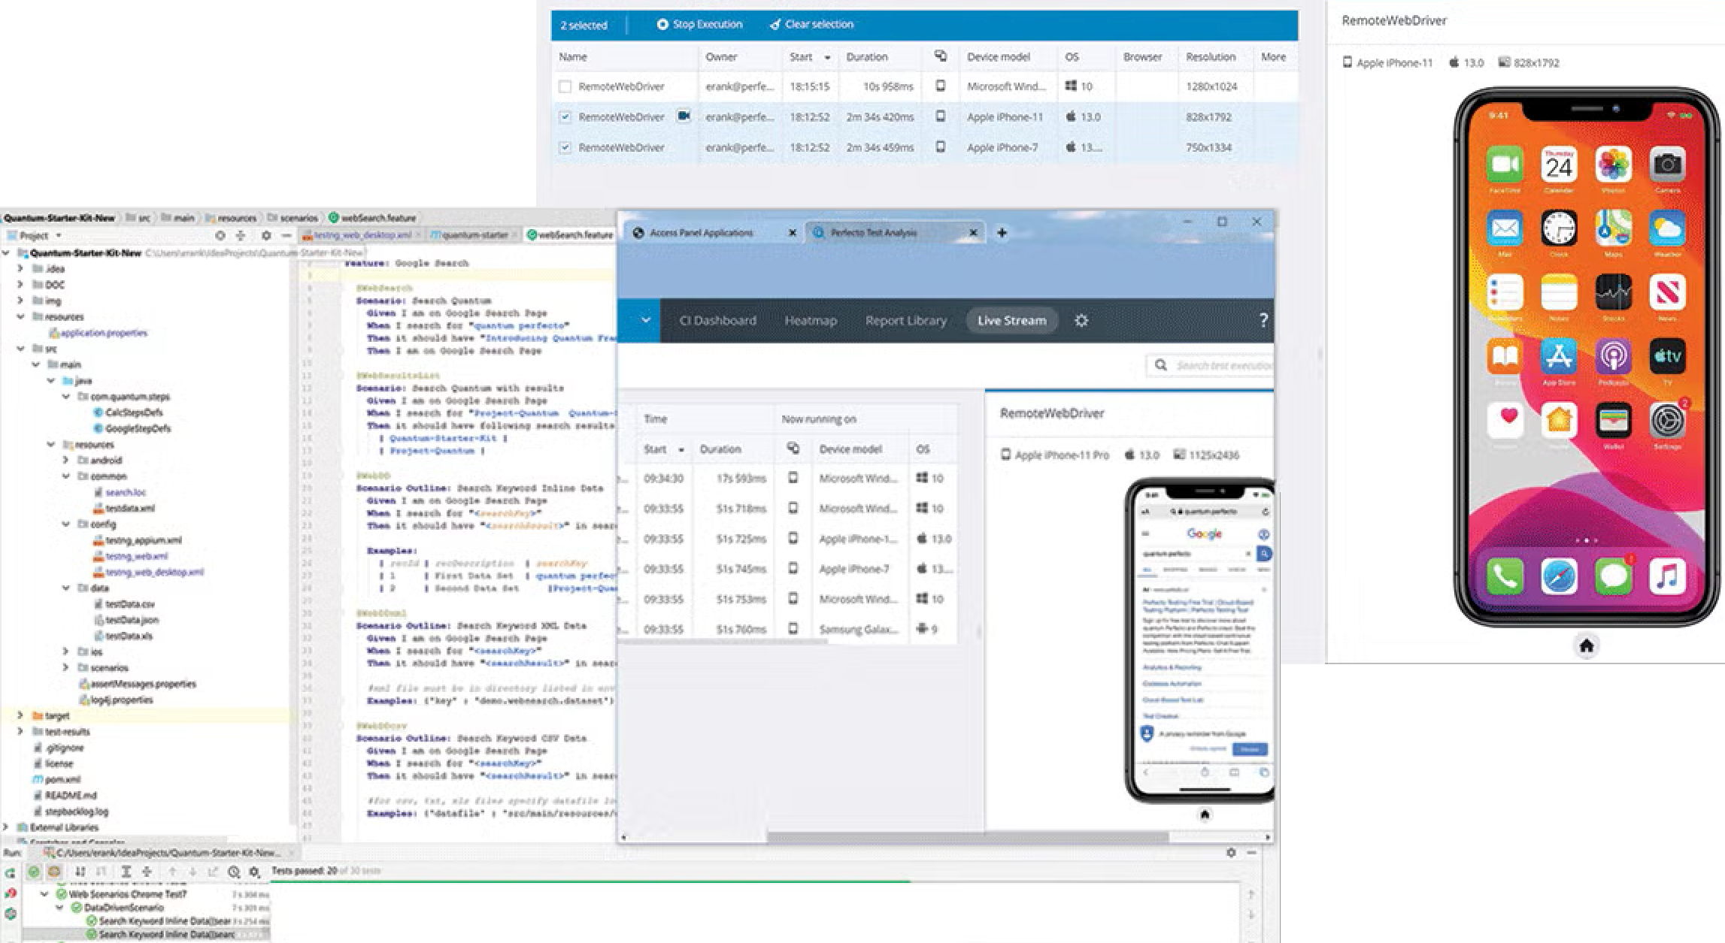The width and height of the screenshot is (1725, 943).
Task: Click the rerun icon in the Run panel
Action: [11, 873]
